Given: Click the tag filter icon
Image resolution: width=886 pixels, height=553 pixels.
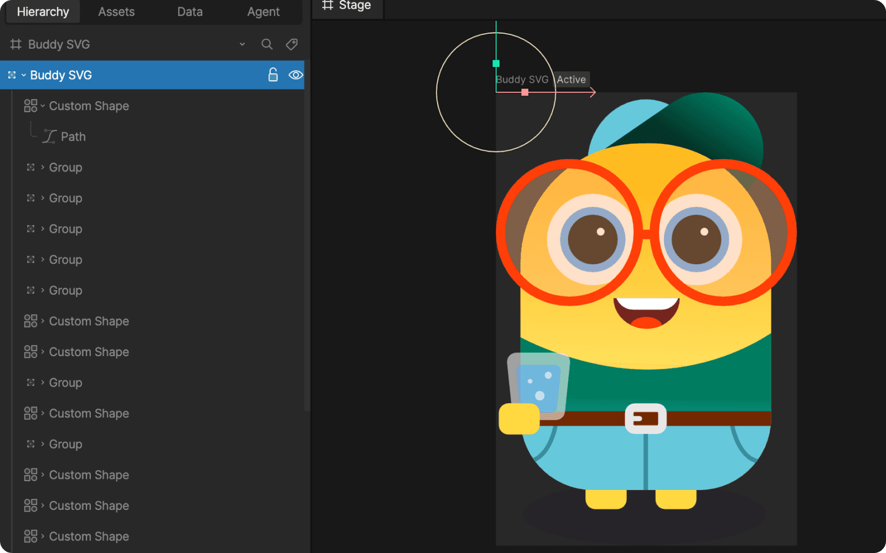Looking at the screenshot, I should tap(292, 44).
